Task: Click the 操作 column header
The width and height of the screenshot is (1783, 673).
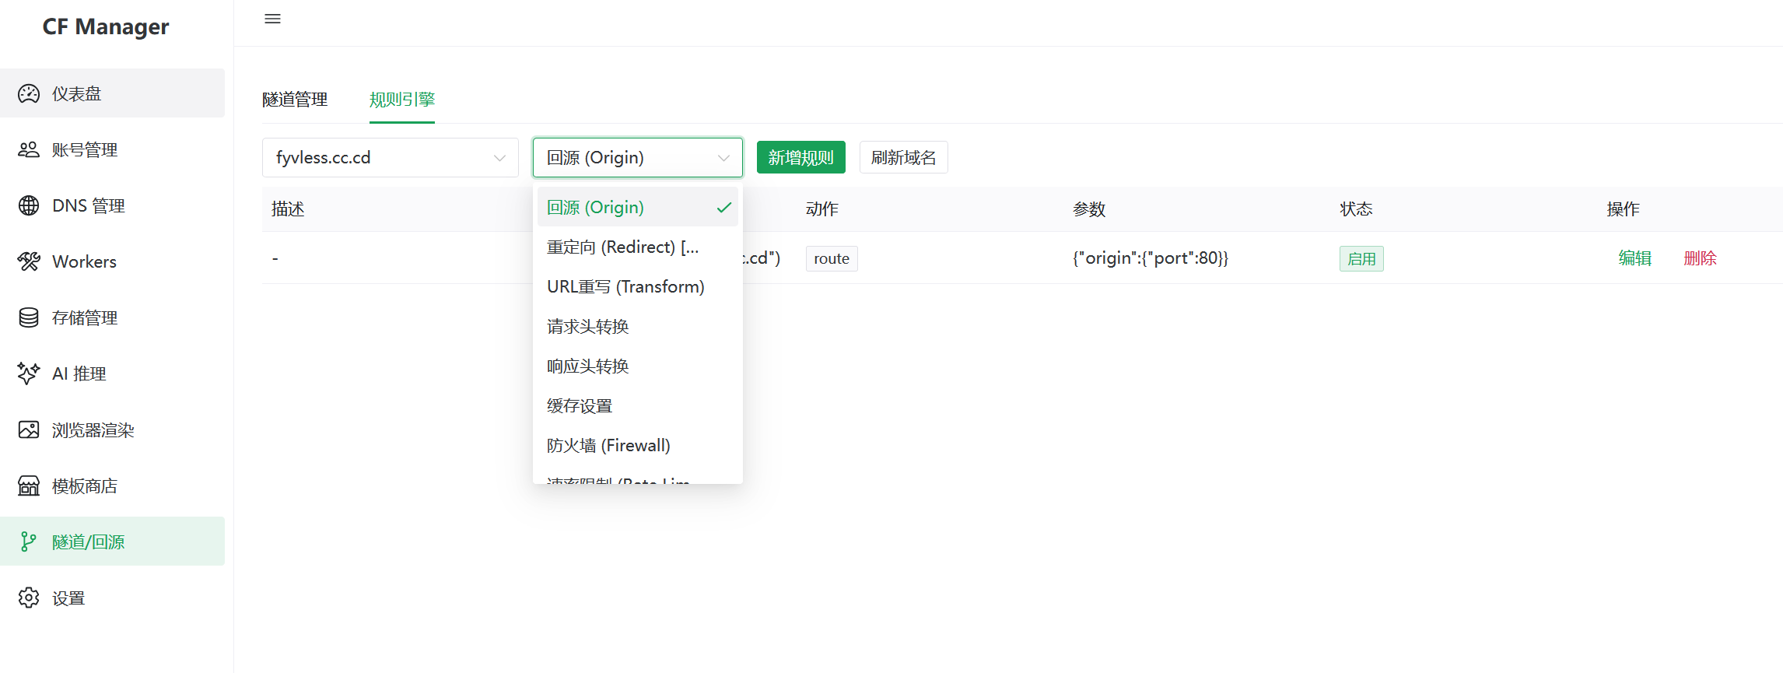Action: 1624,209
